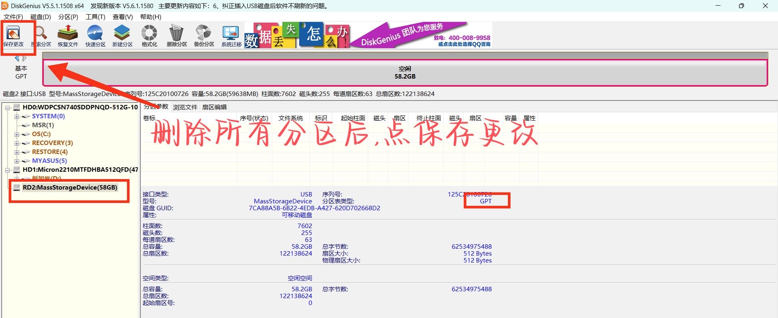Switch to the 扇区编辑 tab

pyautogui.click(x=214, y=107)
